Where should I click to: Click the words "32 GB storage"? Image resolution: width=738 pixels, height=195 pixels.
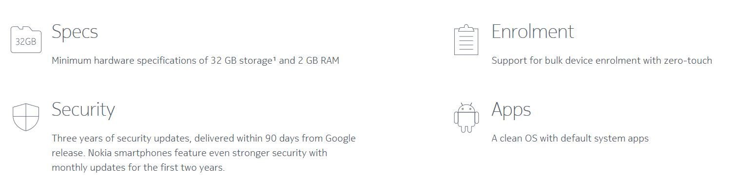tap(241, 61)
